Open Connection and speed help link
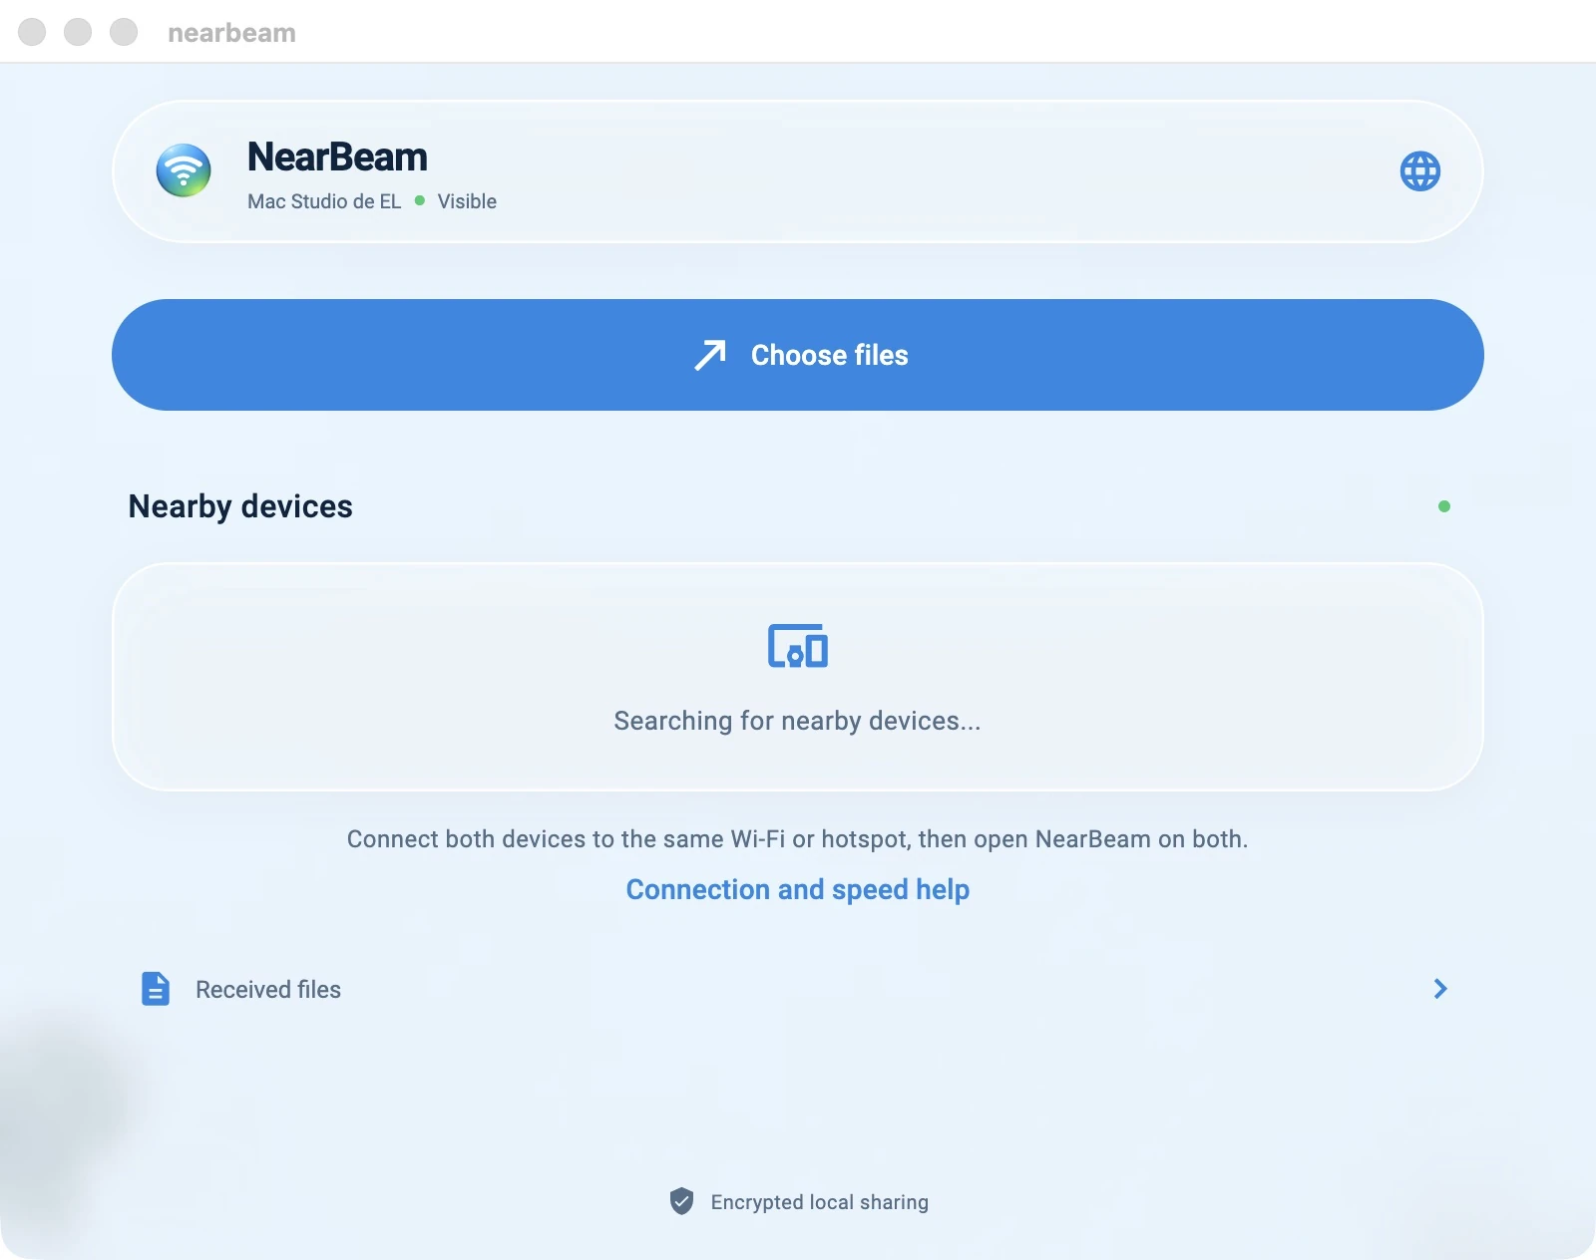1596x1260 pixels. point(798,889)
